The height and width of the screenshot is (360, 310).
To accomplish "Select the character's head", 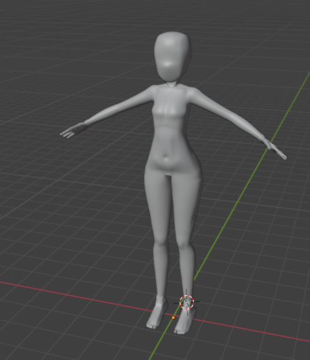I will coord(173,57).
